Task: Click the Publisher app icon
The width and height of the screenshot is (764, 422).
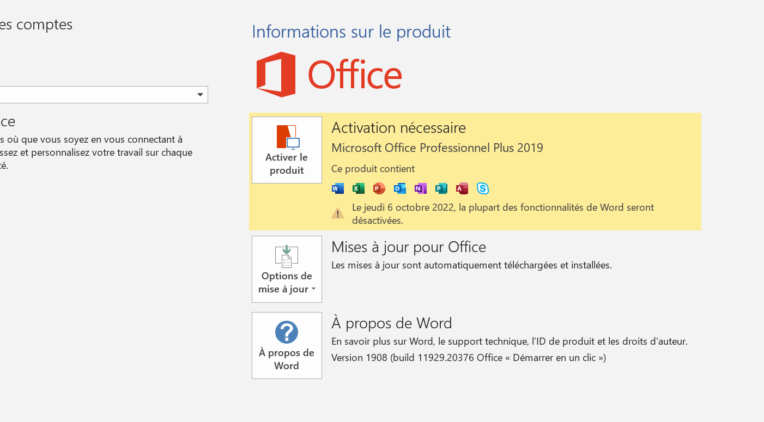Action: click(441, 188)
